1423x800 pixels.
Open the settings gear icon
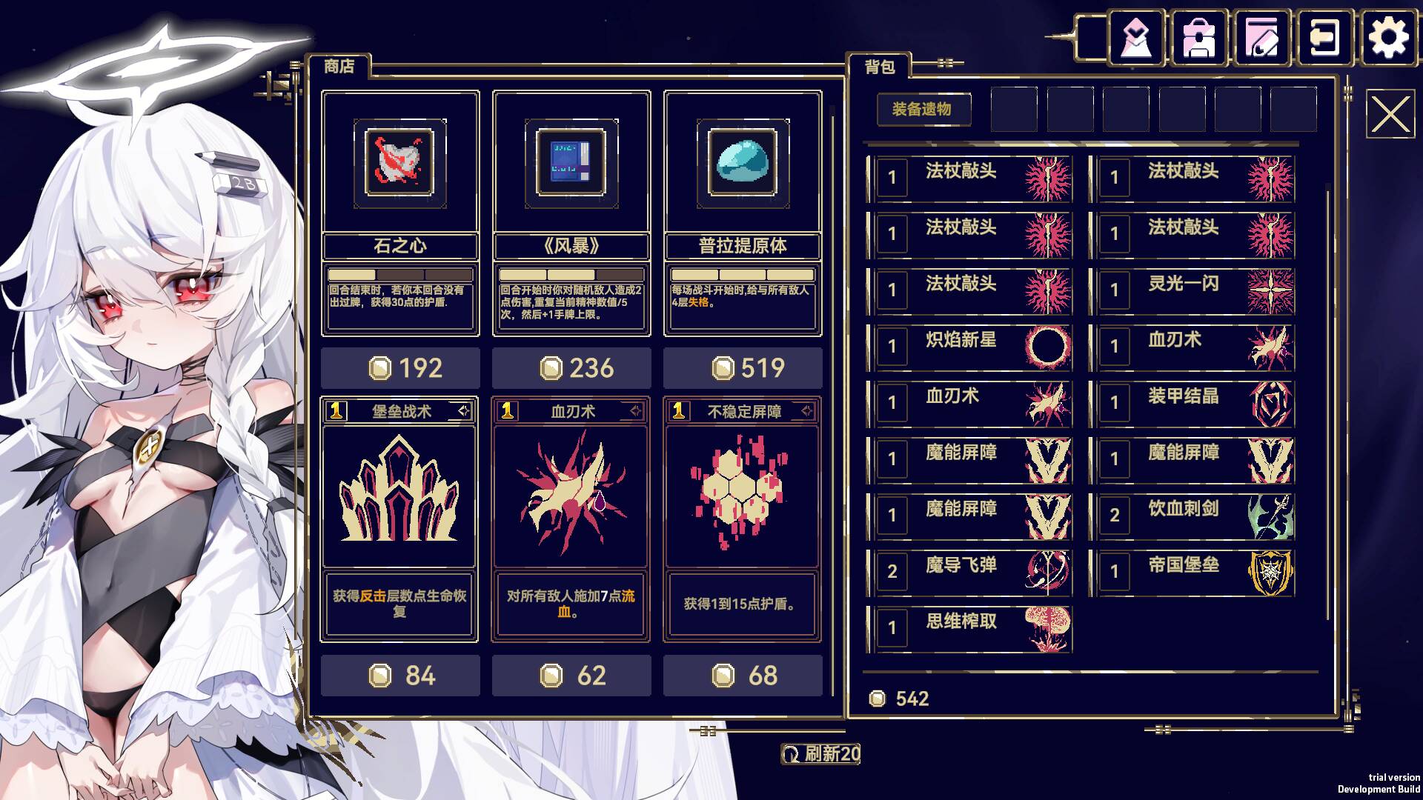(x=1388, y=37)
